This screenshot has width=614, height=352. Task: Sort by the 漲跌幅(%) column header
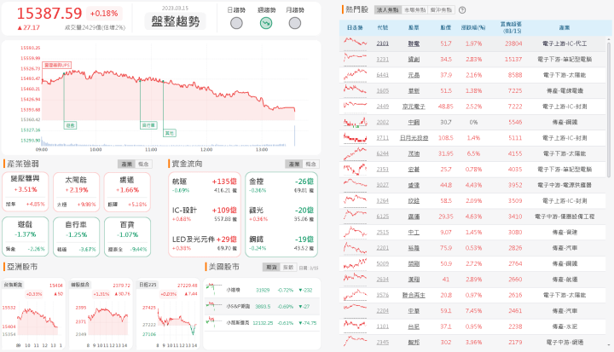click(x=473, y=27)
